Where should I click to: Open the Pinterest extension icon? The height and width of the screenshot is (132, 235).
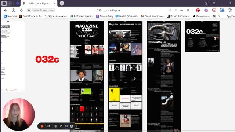(198, 10)
